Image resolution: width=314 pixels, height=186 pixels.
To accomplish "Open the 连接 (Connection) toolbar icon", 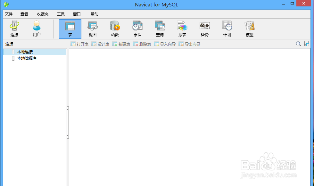I will pos(14,29).
